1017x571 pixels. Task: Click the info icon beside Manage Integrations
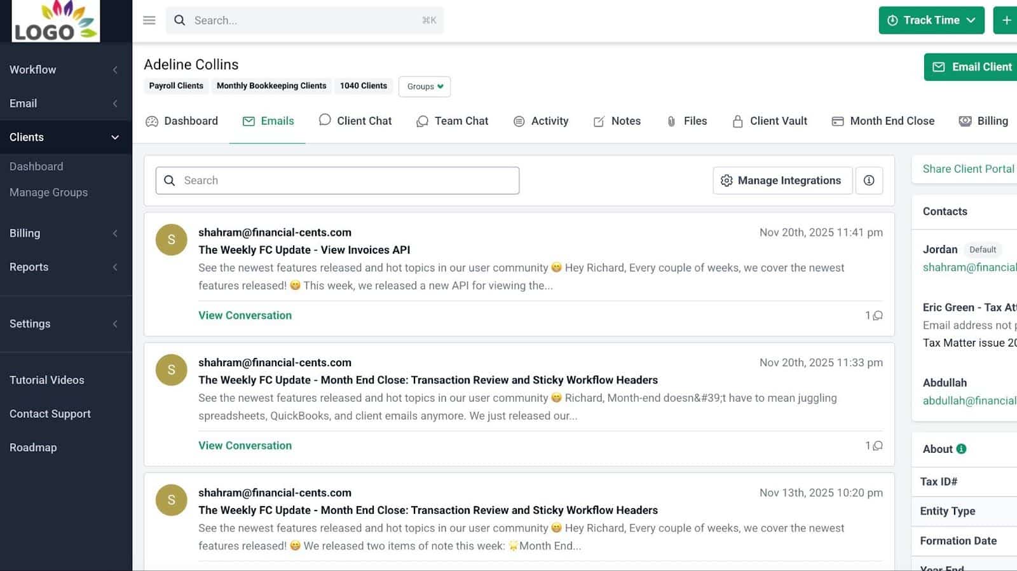[x=869, y=181]
